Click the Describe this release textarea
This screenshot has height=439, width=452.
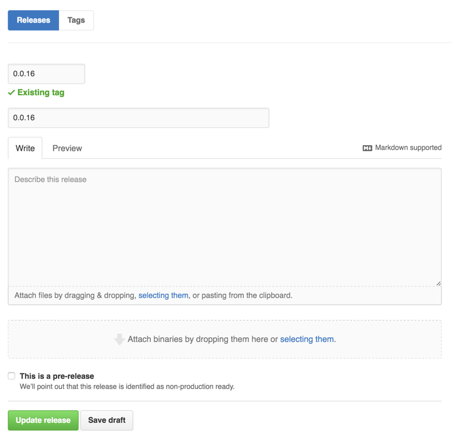point(225,226)
